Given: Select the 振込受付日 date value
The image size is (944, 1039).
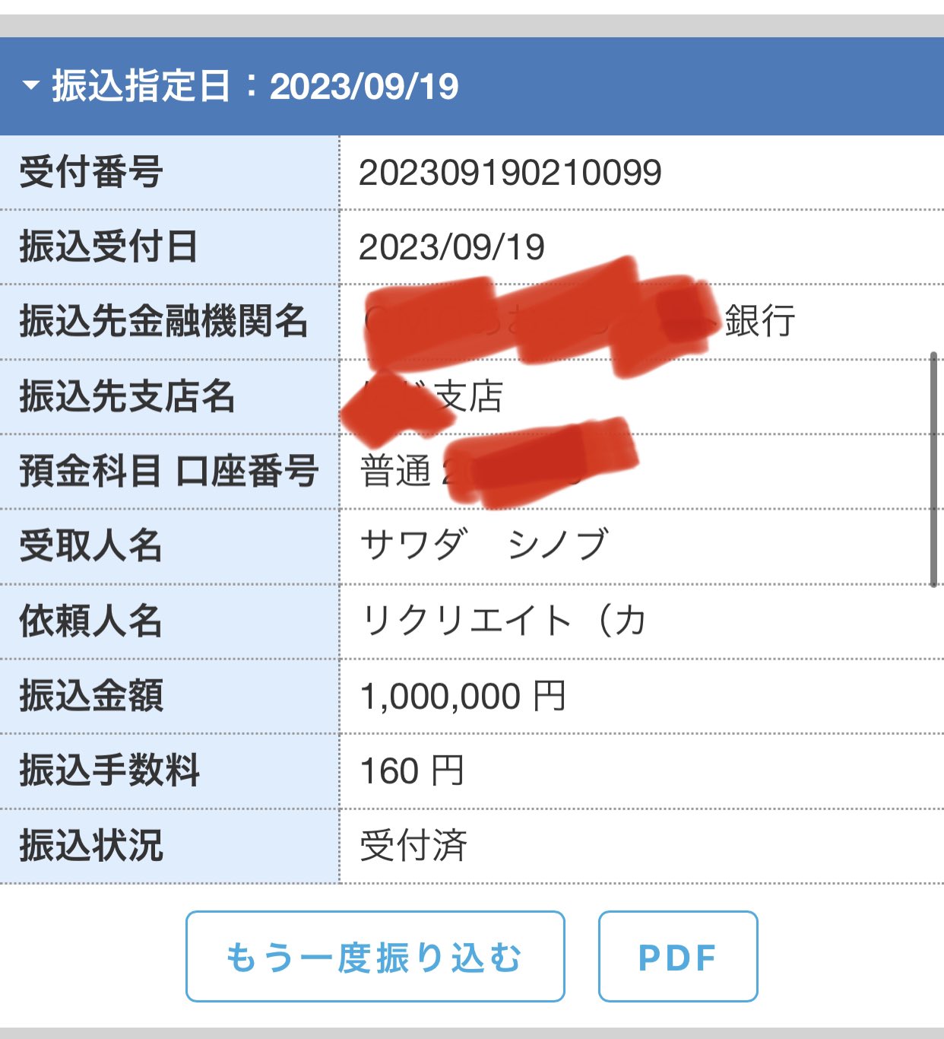Looking at the screenshot, I should 451,247.
